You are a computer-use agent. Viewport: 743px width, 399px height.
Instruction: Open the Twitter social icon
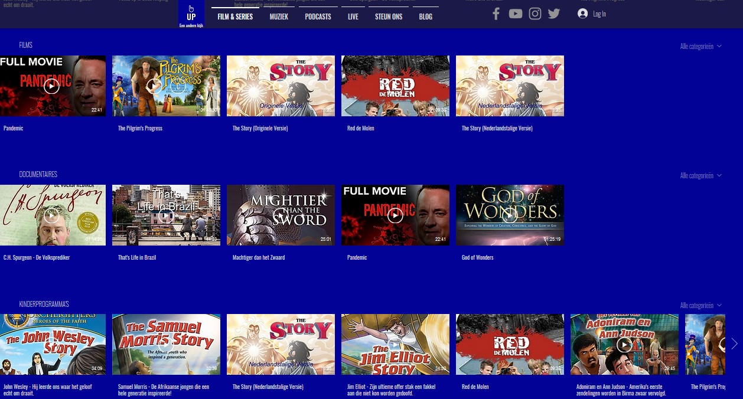[554, 14]
